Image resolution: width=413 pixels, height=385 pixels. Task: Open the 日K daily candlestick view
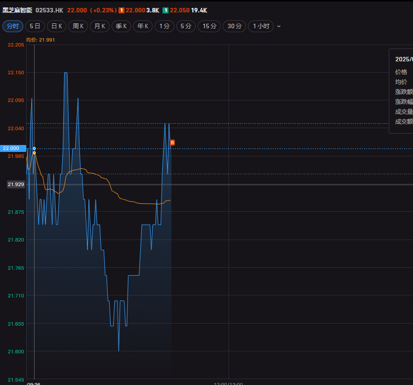coord(57,26)
